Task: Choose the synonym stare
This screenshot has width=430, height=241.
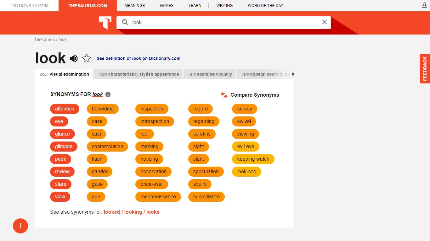Action: pos(60,184)
